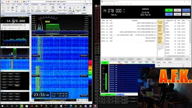Click TUNE button in JS8Call header
192x108 pixels.
point(186,14)
